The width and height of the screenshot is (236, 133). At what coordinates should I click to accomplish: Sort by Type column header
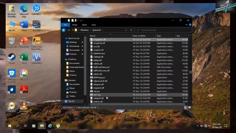click(166, 36)
